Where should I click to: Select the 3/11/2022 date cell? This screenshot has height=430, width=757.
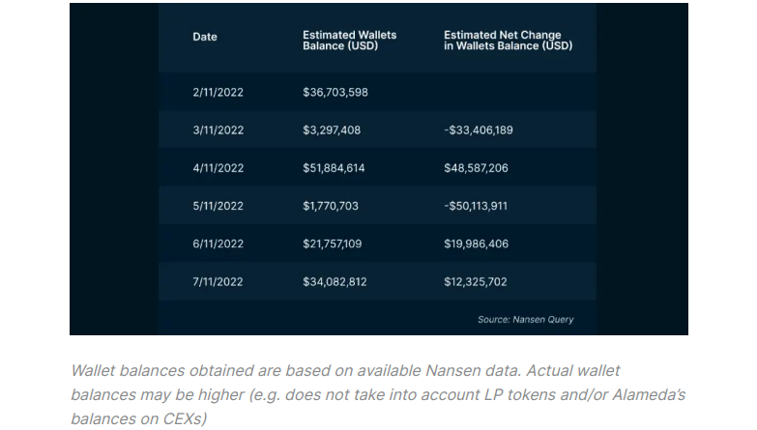pyautogui.click(x=218, y=130)
